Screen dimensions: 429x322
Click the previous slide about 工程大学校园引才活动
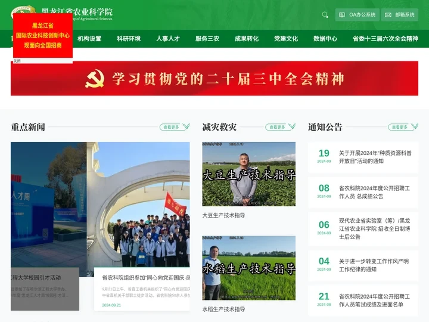pyautogui.click(x=45, y=289)
